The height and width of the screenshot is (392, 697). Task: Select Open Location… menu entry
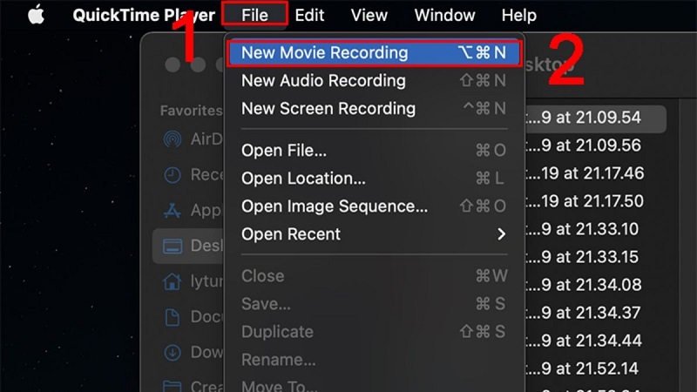point(303,178)
